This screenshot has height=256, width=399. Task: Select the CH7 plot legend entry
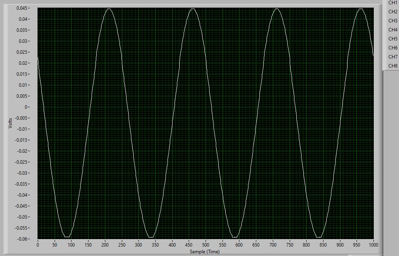pos(393,57)
